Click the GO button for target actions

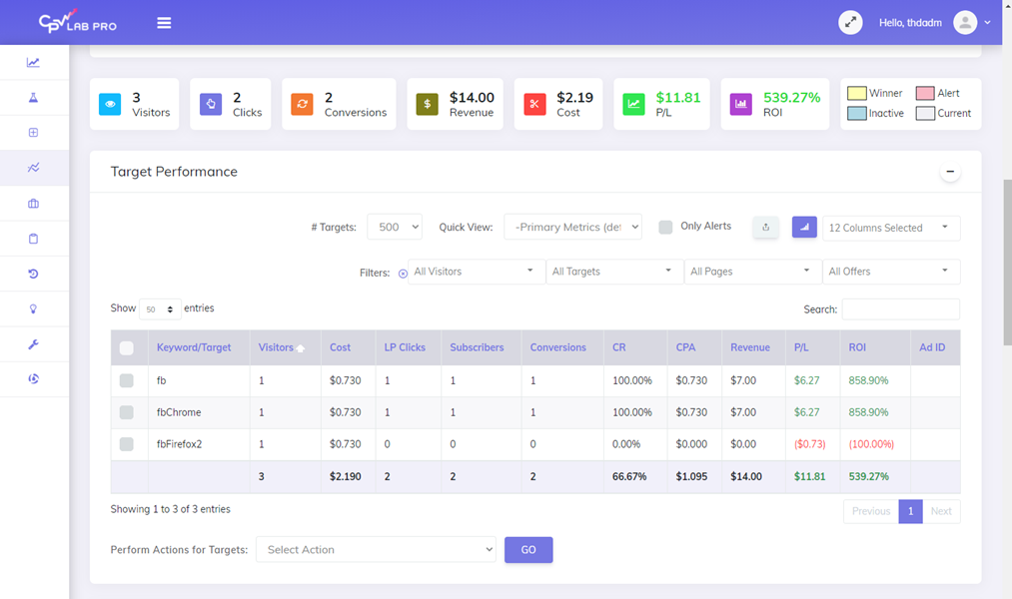527,549
